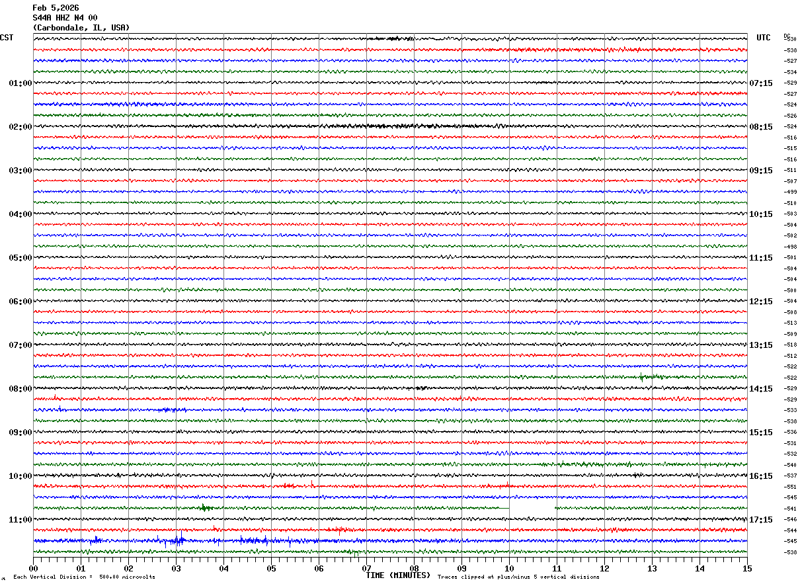Click the Carbondale, IL, USA location text
The height and width of the screenshot is (586, 800).
(81, 28)
